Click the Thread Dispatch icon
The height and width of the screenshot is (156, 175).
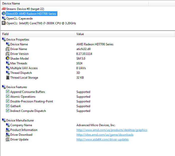[x=8, y=73]
